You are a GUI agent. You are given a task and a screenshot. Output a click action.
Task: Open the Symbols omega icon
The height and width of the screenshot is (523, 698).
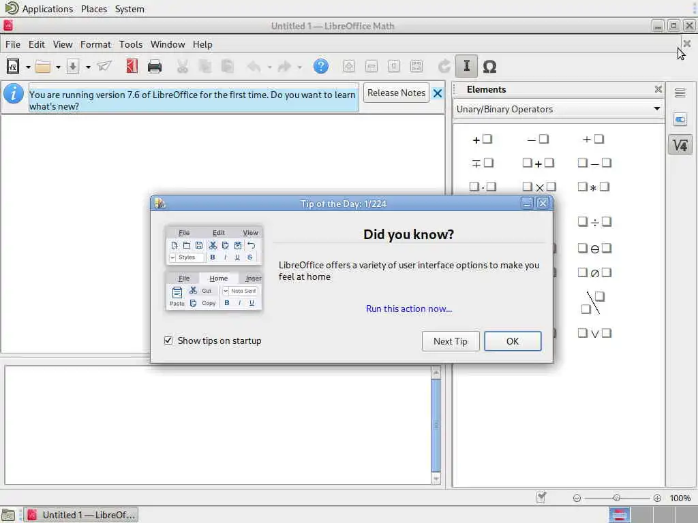[489, 66]
